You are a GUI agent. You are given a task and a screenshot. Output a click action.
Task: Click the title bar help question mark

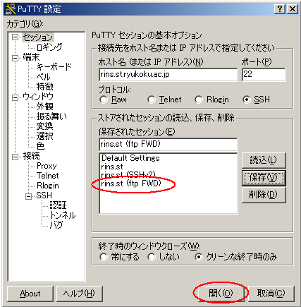tap(279, 9)
